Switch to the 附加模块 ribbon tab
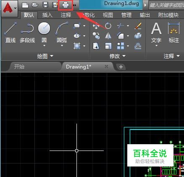 [x=168, y=15]
